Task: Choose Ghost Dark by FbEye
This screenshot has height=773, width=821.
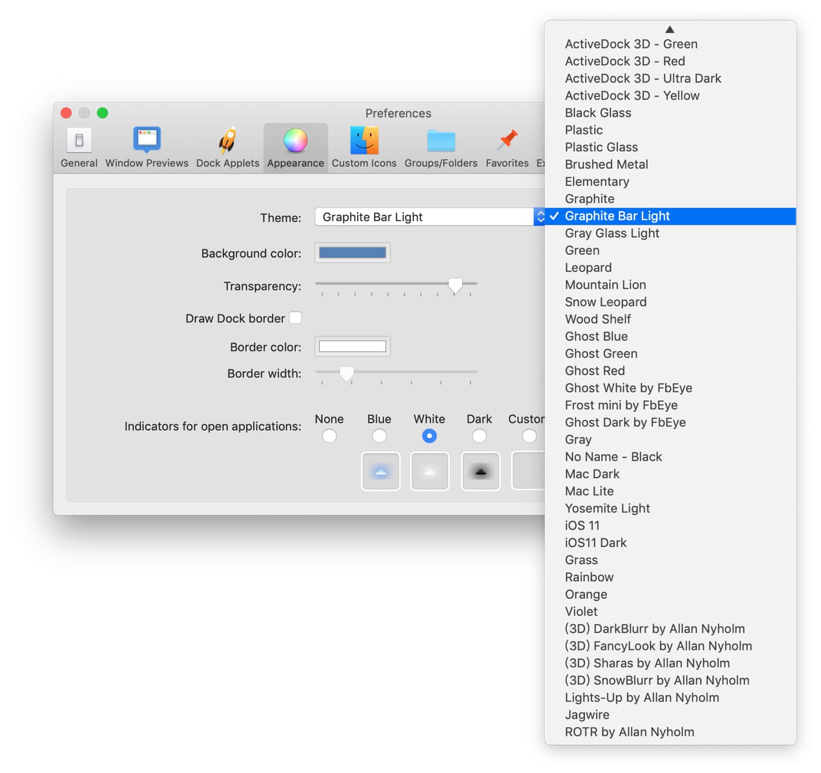Action: tap(670, 422)
